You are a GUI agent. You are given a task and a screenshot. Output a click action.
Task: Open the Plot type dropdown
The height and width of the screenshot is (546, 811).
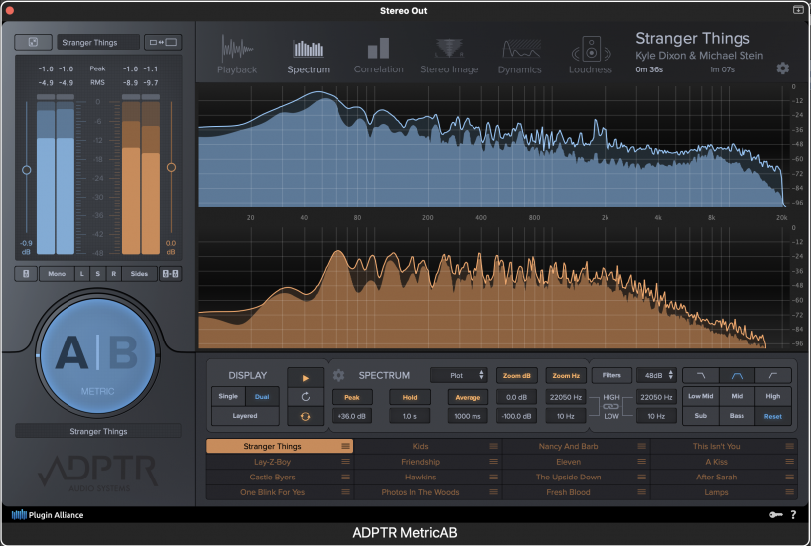(459, 376)
